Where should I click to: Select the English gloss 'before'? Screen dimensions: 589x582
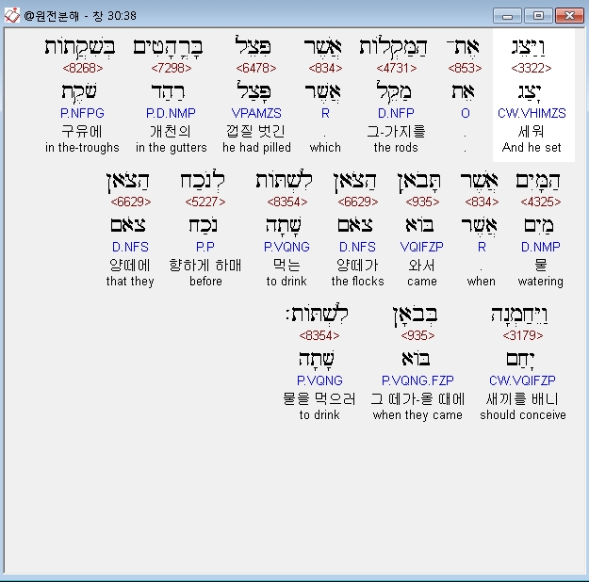[x=205, y=282]
